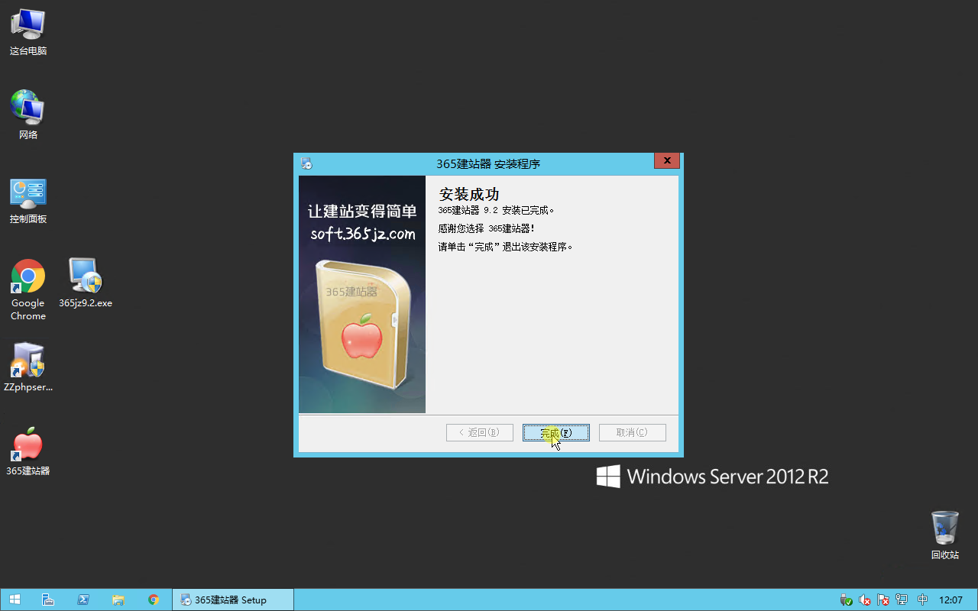Click the tray safely remove hardware icon

[846, 600]
